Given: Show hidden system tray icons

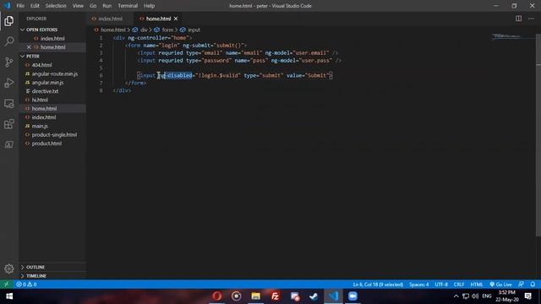Looking at the screenshot, I should pos(456,296).
